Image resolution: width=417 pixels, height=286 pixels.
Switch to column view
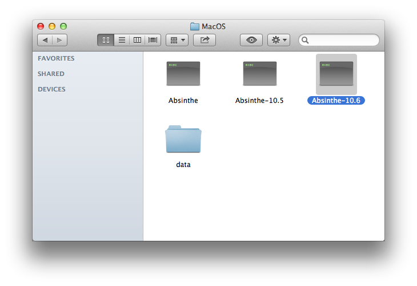coord(137,40)
